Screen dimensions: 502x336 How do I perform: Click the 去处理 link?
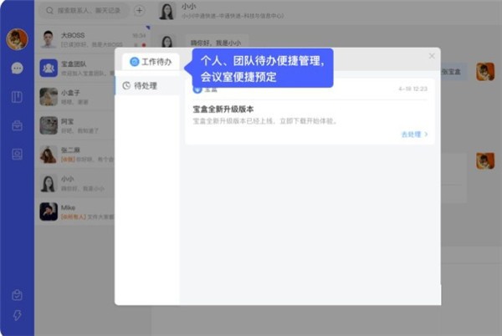point(411,135)
